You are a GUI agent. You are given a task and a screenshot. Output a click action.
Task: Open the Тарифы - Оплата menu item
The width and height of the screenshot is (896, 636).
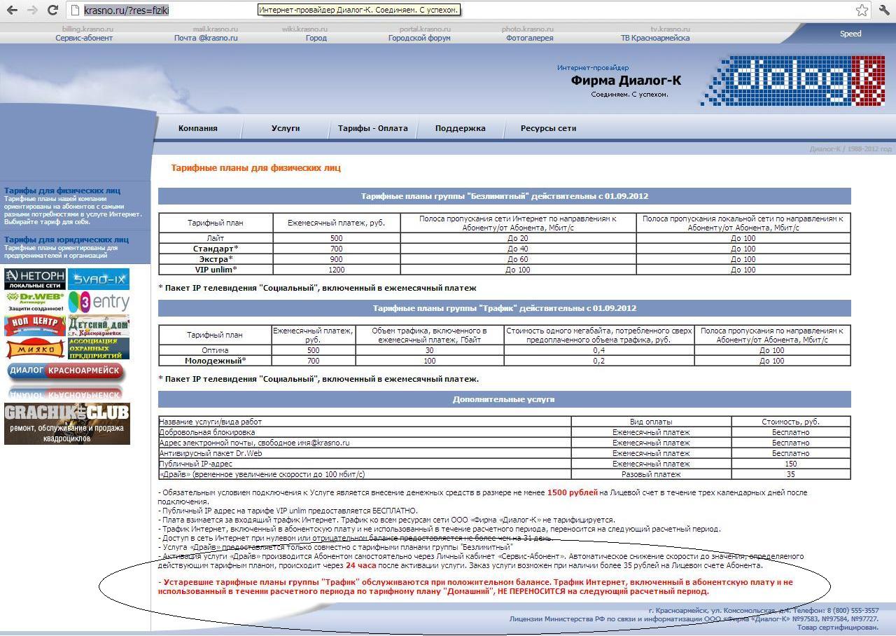[x=373, y=128]
